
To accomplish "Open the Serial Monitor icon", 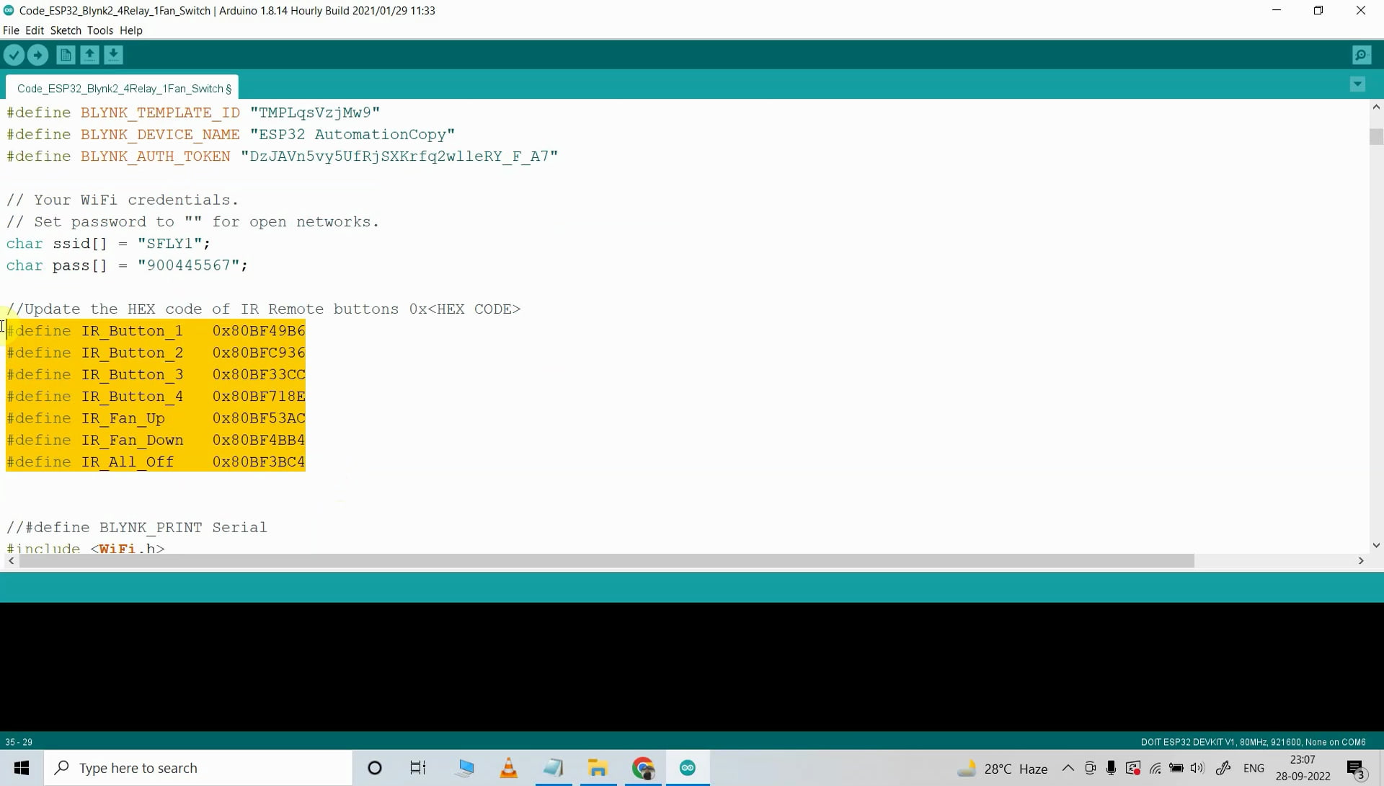I will 1361,55.
